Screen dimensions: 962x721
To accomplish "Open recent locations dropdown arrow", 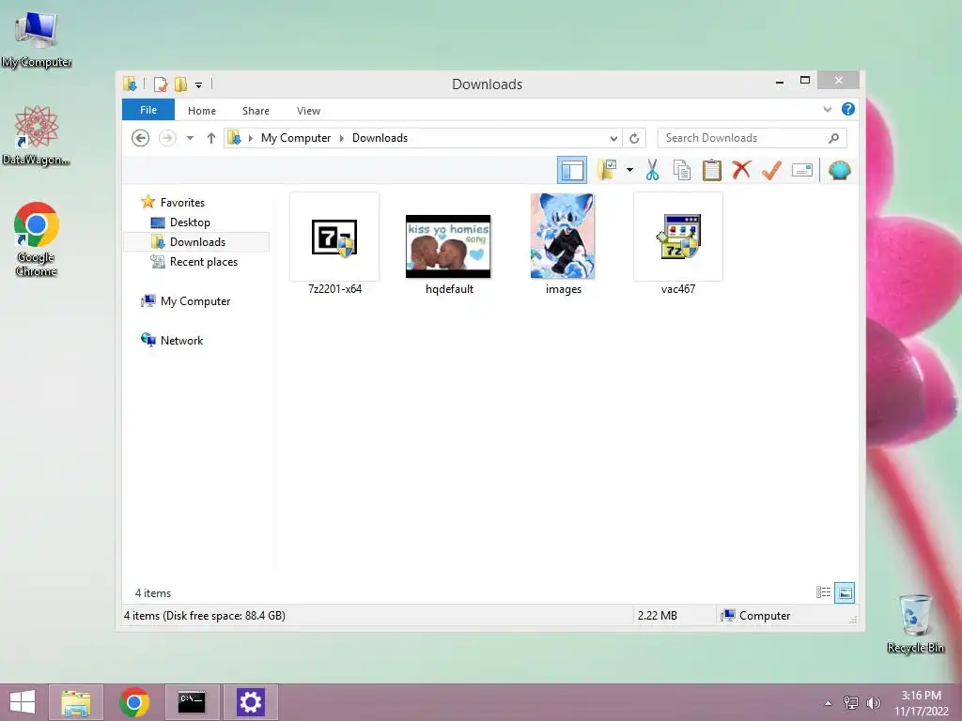I will tap(190, 138).
